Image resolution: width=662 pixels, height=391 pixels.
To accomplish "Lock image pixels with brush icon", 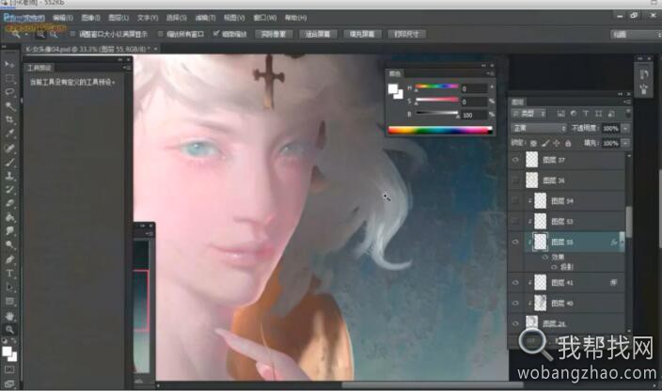I will point(545,144).
